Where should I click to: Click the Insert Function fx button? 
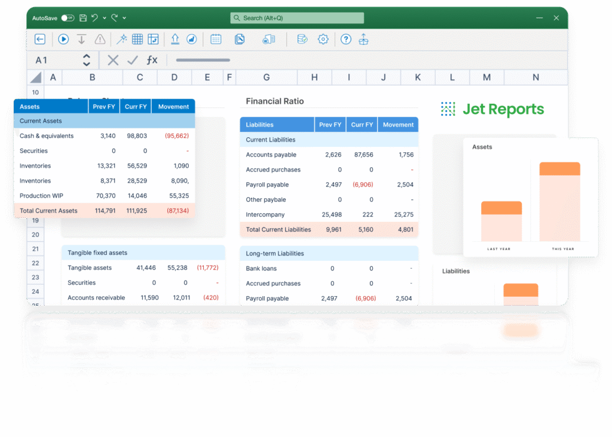point(152,60)
